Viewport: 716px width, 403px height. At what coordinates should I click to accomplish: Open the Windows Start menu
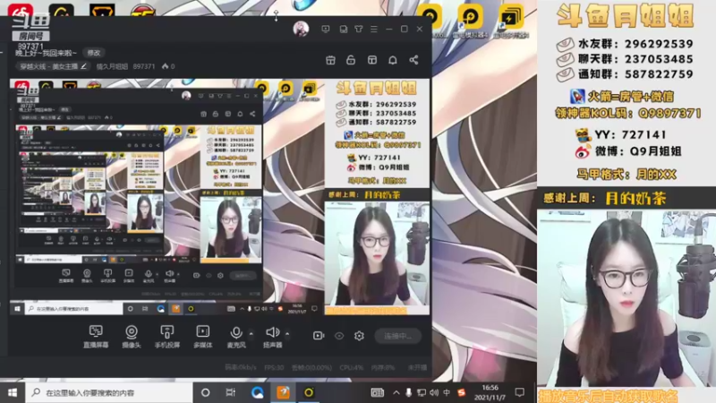tap(13, 392)
